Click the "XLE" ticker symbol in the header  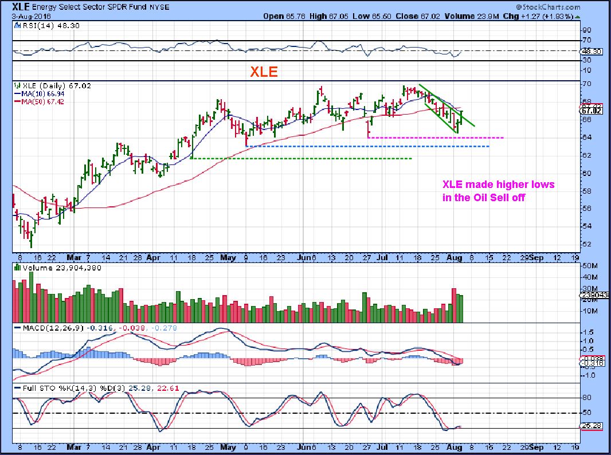pos(20,6)
